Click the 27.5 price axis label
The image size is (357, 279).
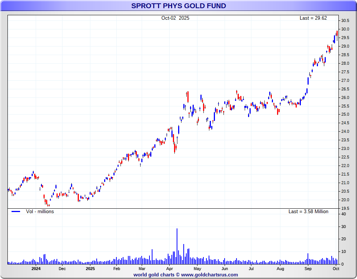[345, 72]
